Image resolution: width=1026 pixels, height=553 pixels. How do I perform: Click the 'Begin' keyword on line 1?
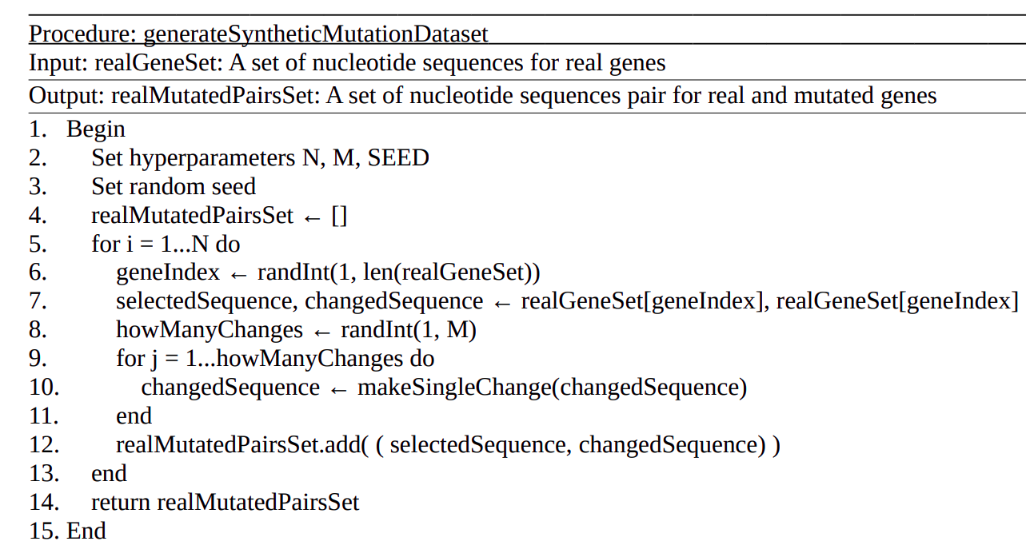coord(96,129)
